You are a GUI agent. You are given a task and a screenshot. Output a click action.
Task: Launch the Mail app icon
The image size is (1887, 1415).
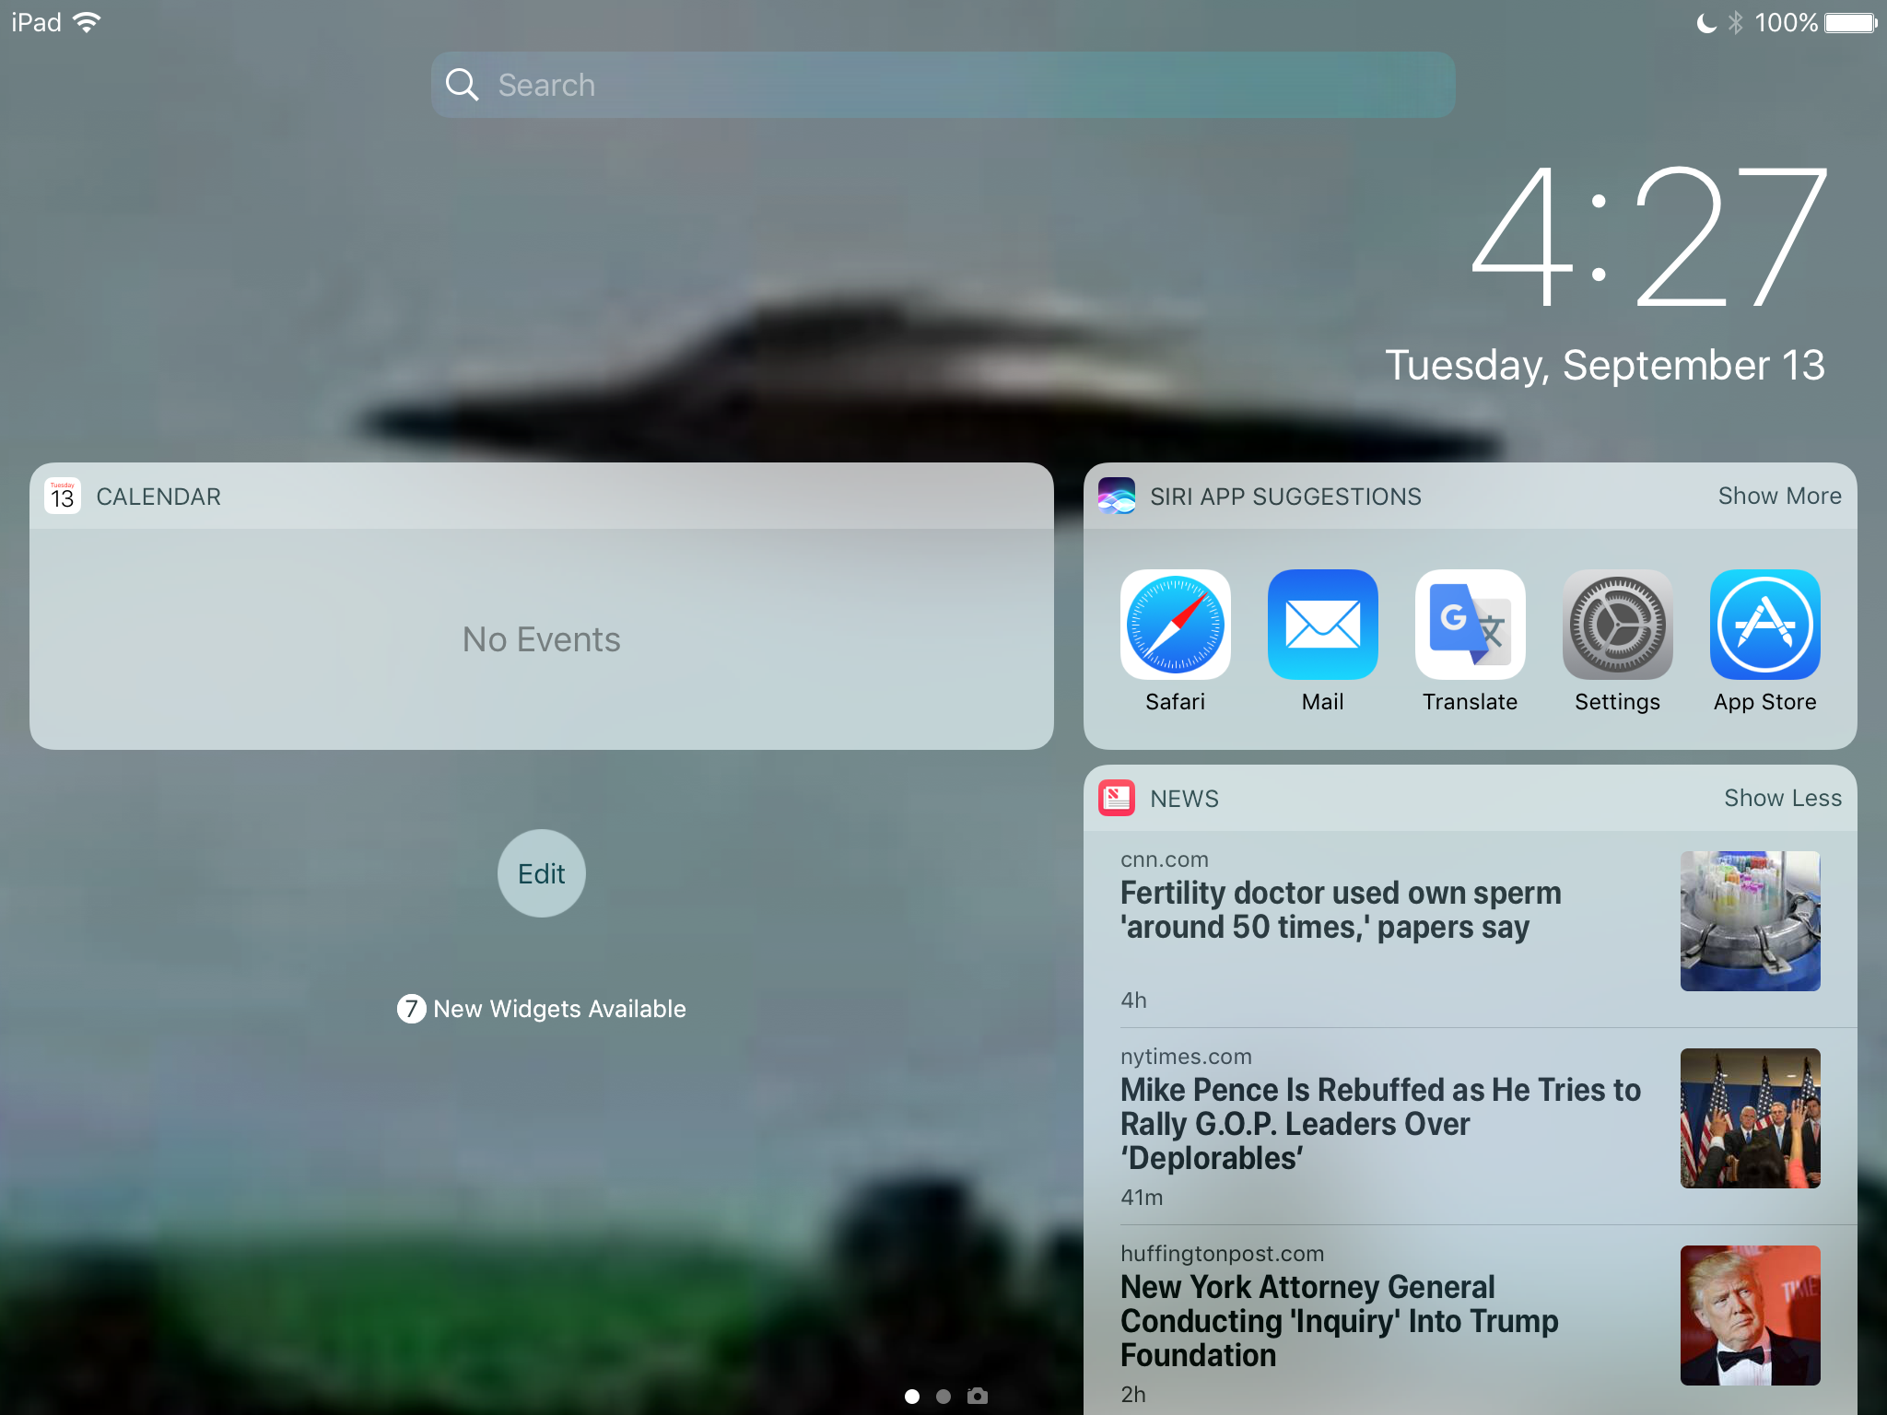click(1322, 625)
